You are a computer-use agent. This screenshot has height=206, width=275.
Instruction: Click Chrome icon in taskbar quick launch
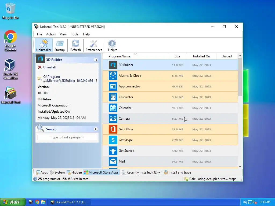point(37,202)
